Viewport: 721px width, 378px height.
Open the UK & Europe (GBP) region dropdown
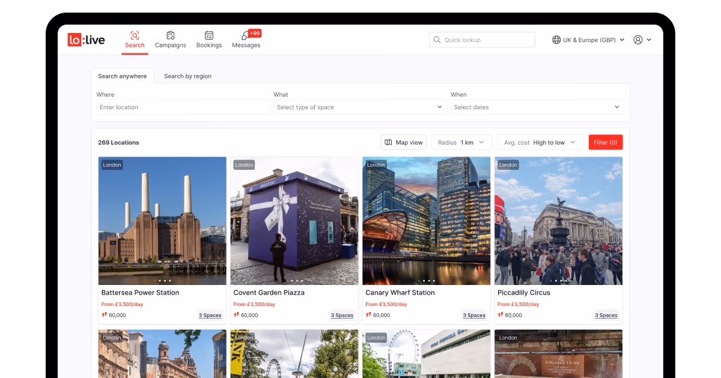588,40
